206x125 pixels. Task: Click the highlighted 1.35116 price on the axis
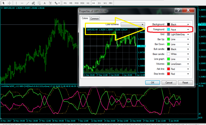tap(202, 24)
